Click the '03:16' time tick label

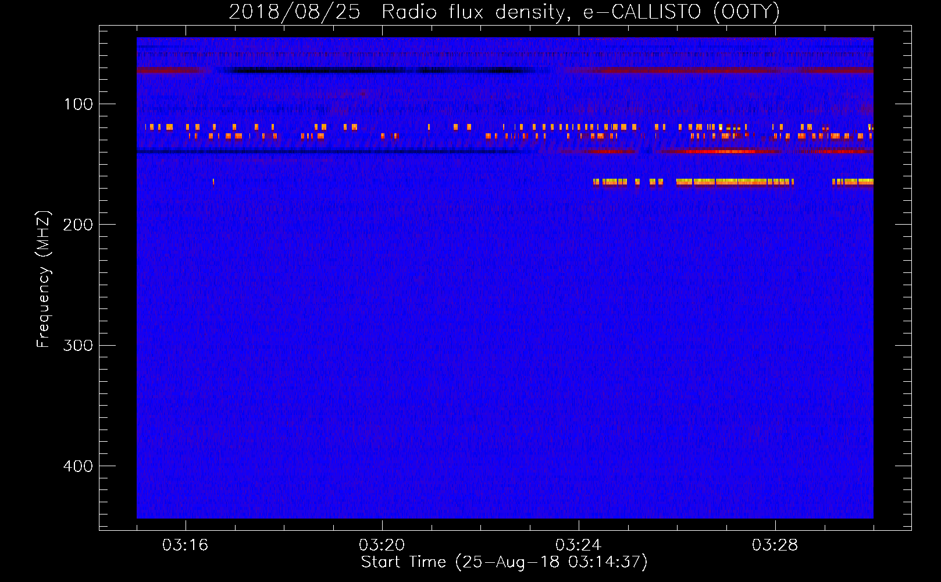coord(185,545)
